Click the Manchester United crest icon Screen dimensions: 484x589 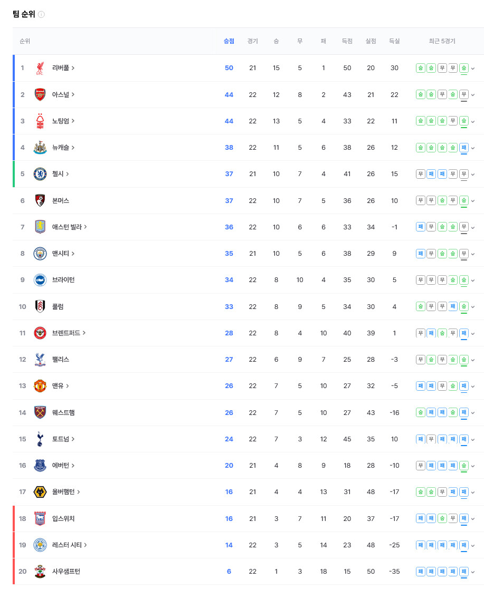pyautogui.click(x=40, y=386)
